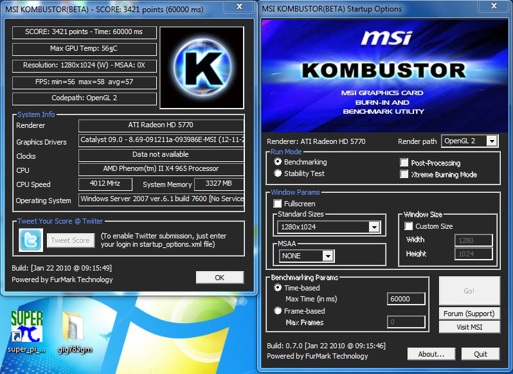Confirm score window with OK

(x=219, y=278)
